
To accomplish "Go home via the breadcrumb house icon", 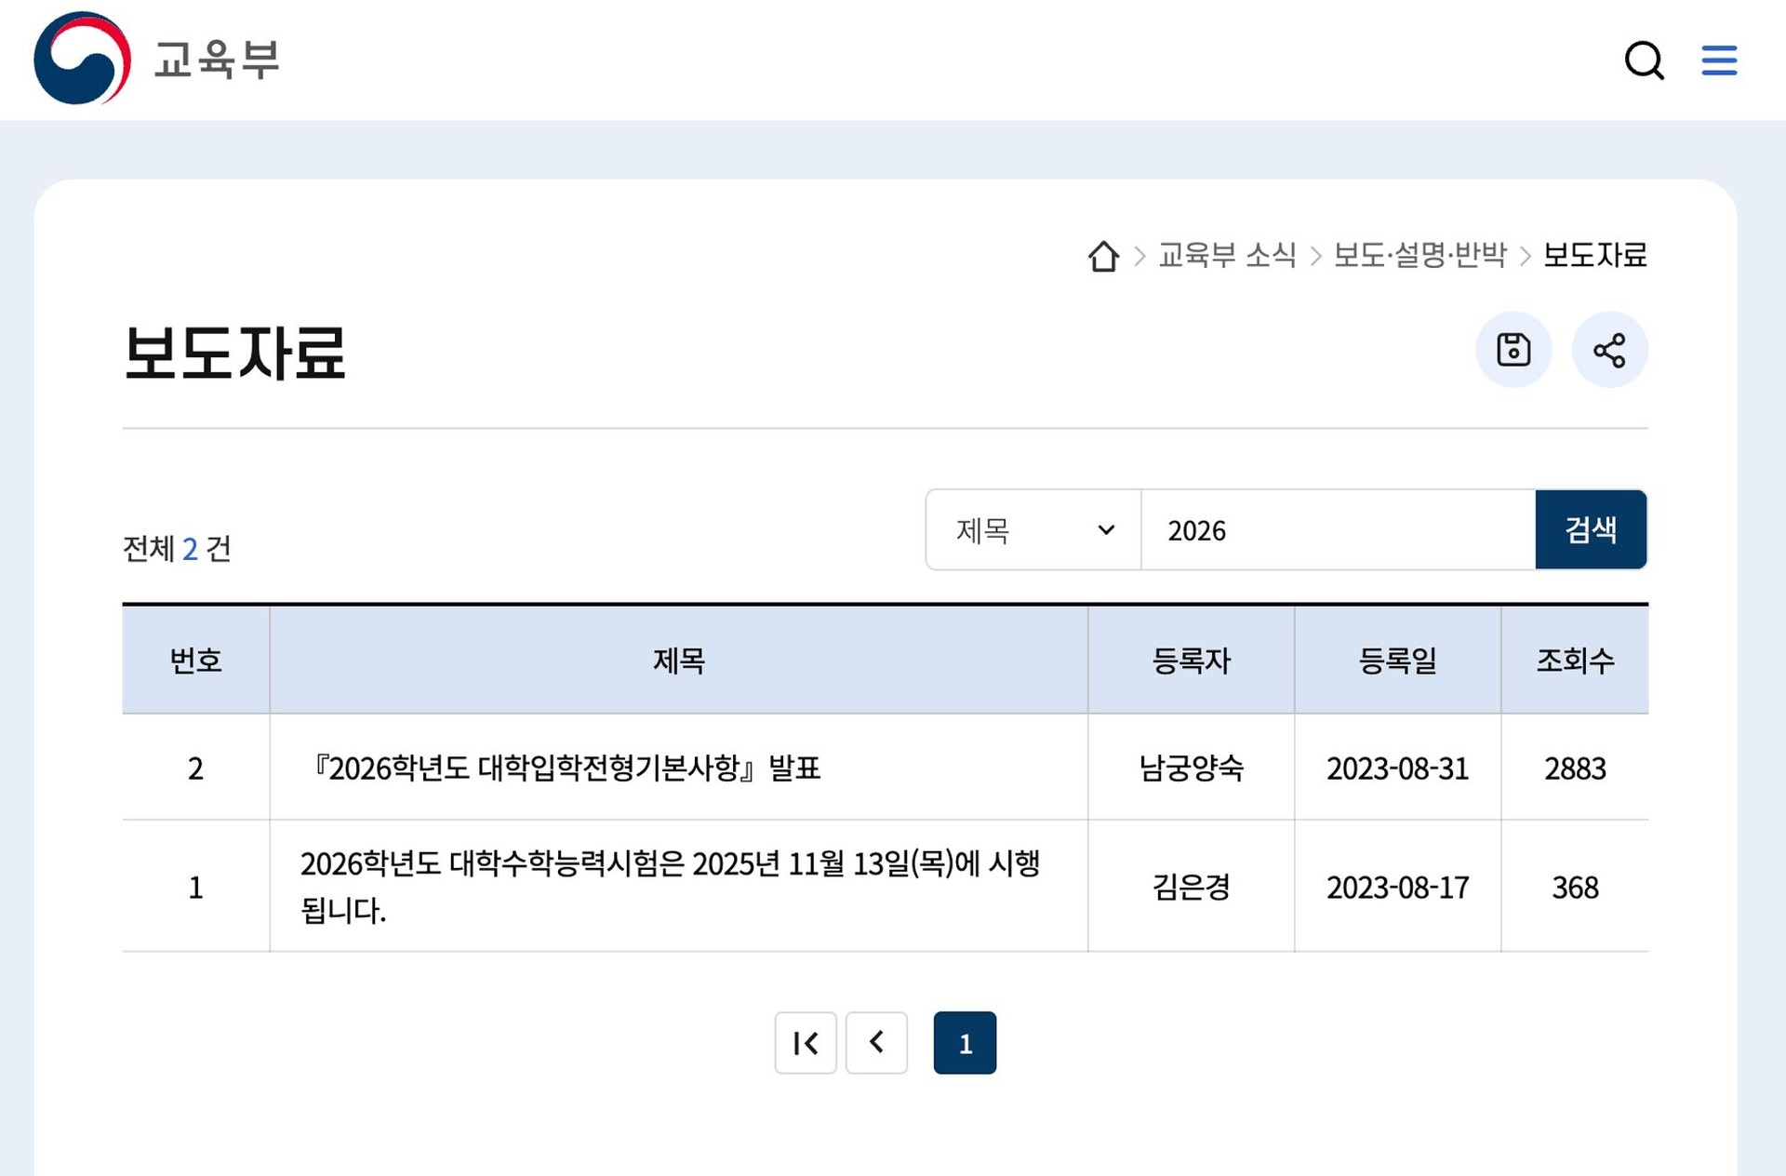I will pos(1102,257).
